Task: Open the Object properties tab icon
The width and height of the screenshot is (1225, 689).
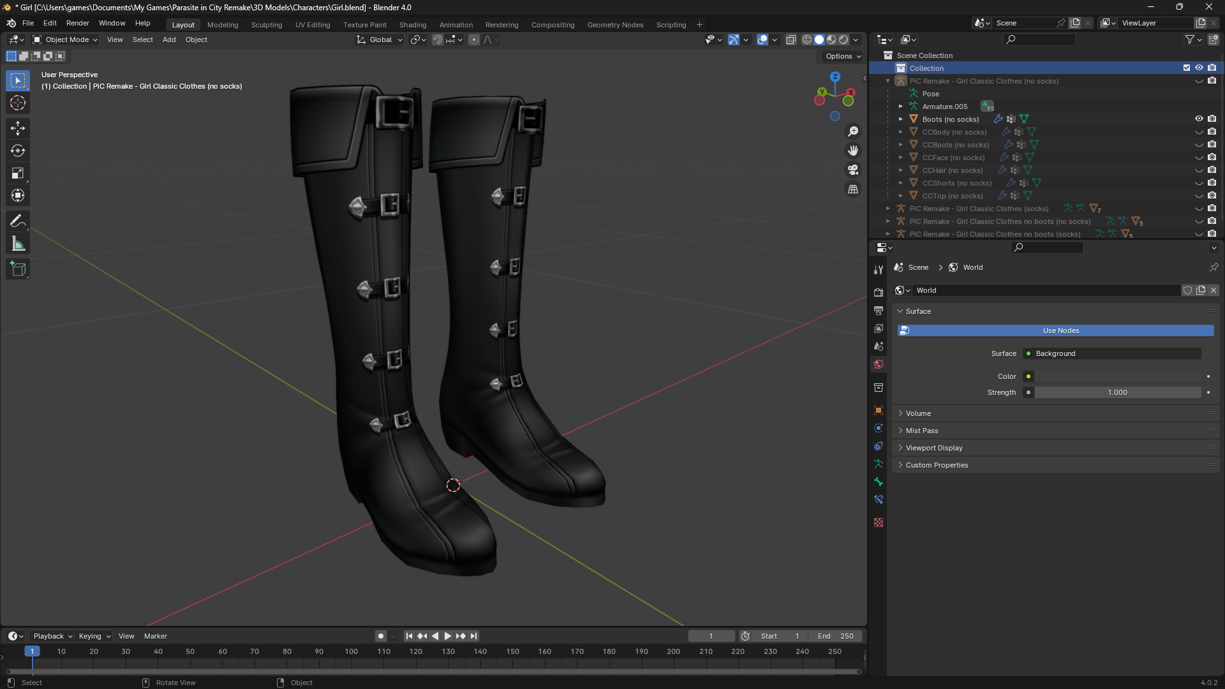Action: pos(879,410)
